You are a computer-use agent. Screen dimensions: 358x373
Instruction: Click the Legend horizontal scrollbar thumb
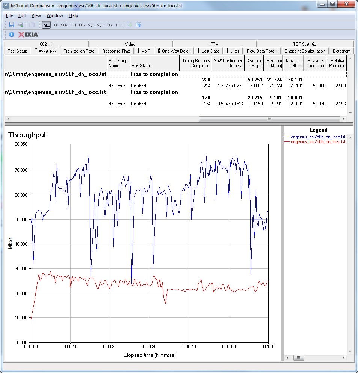tap(298, 358)
